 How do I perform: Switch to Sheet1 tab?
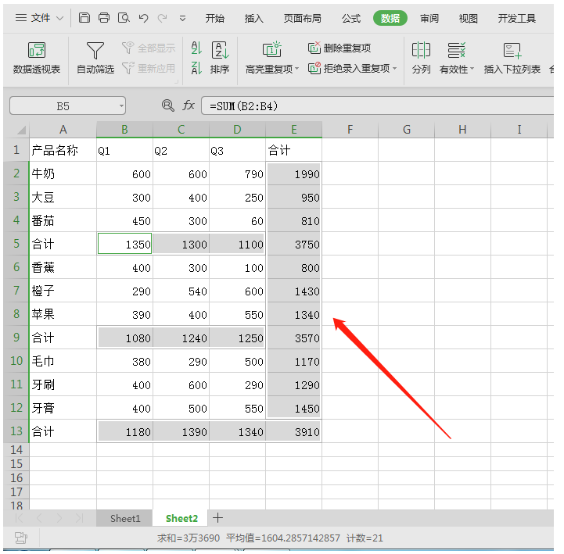(125, 518)
